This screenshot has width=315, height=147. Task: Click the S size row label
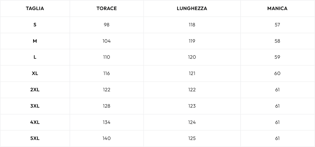pos(35,25)
